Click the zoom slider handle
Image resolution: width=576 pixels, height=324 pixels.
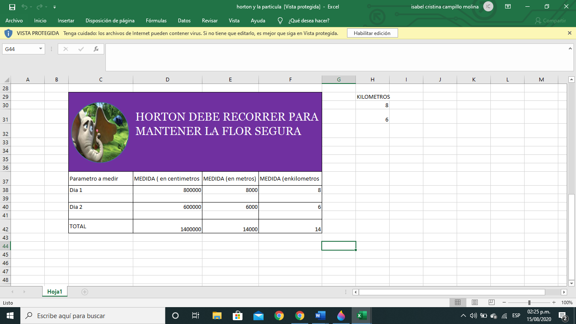pos(529,302)
